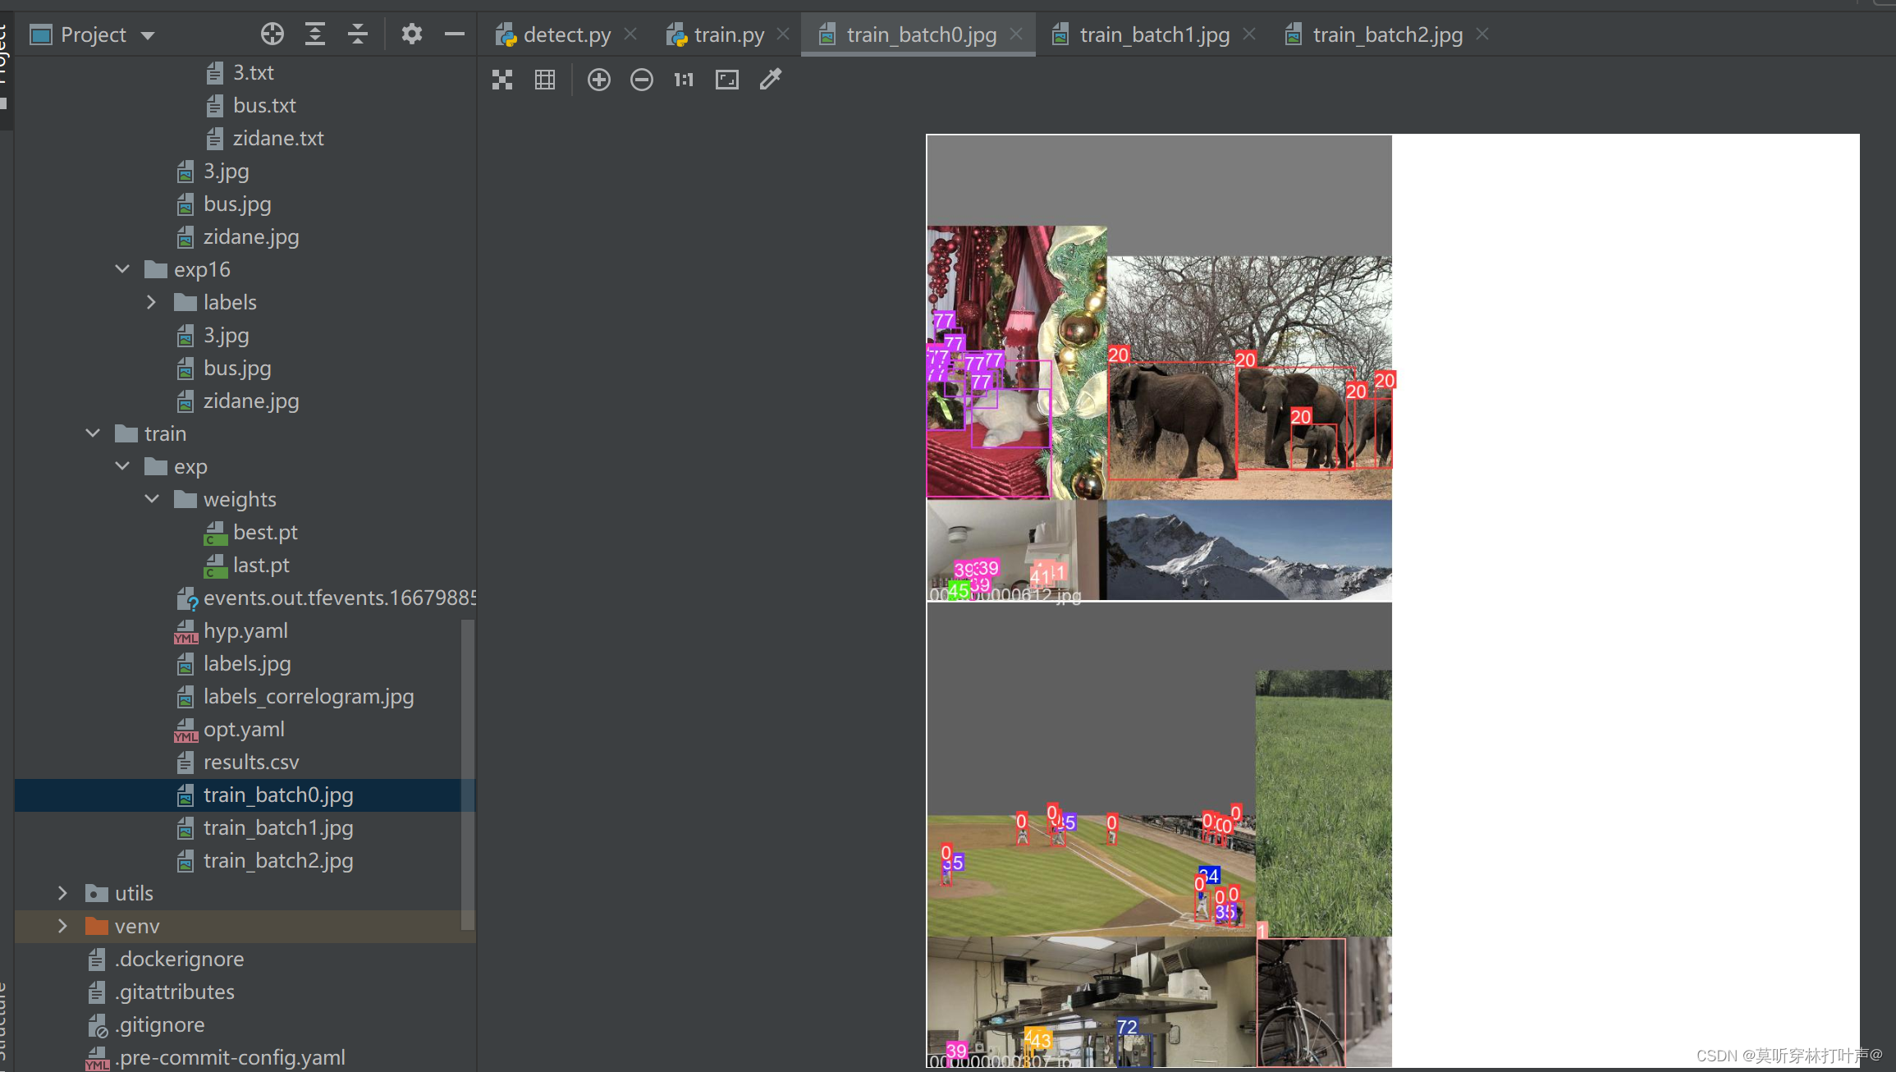Close the train_batch0.jpg tab
Image resolution: width=1896 pixels, height=1072 pixels.
[x=1016, y=34]
